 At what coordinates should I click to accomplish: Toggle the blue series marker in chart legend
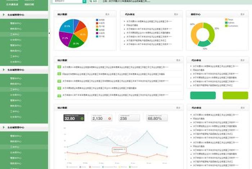(103, 167)
